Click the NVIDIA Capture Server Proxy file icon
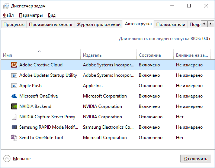Viewport: 215px width, 168px height. [14, 117]
